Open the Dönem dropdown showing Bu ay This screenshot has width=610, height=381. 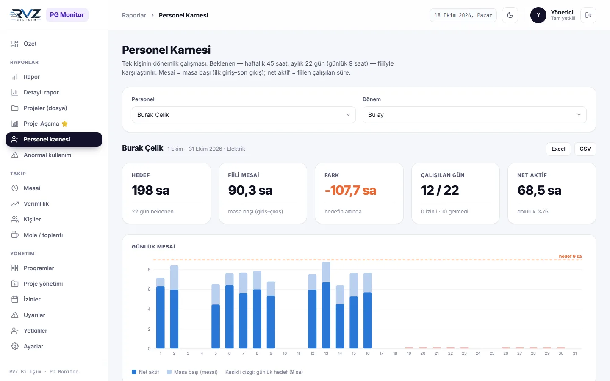[474, 115]
